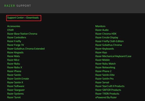Select the Razer Serval link
This screenshot has width=145, height=101.
102,83
